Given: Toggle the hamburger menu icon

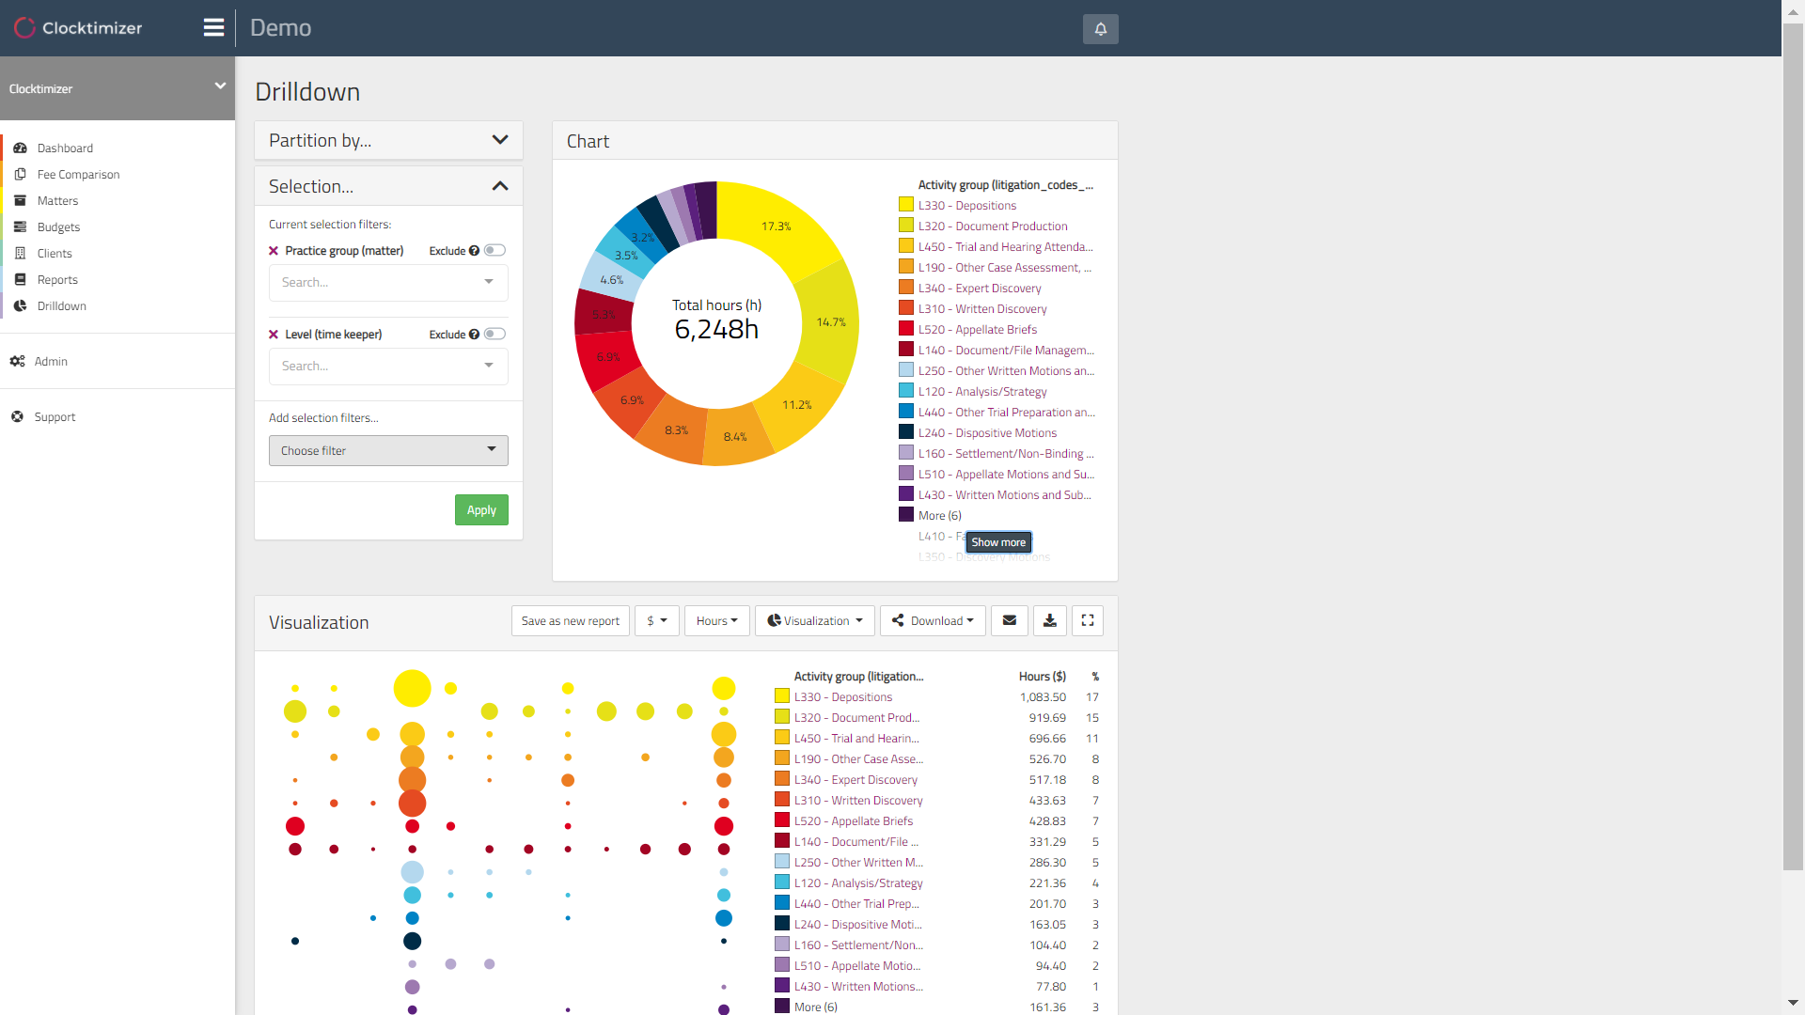Looking at the screenshot, I should click(x=213, y=27).
